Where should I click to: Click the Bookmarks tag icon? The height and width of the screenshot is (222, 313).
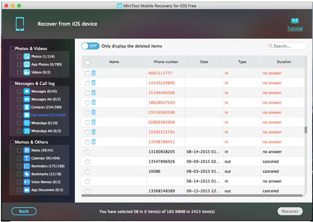pos(26,174)
